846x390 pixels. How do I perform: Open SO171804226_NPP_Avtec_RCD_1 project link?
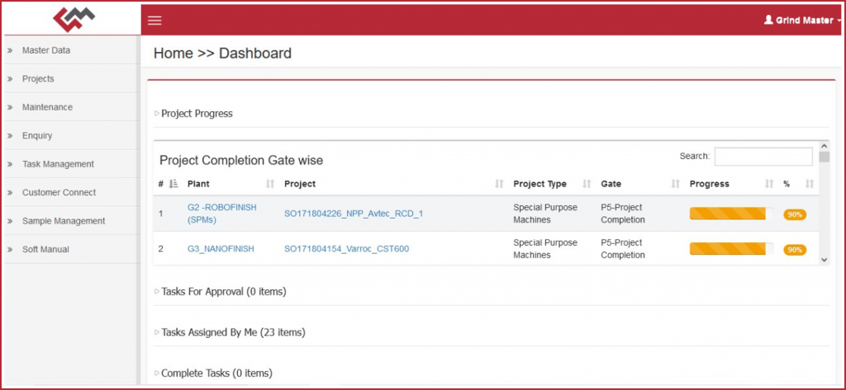[354, 214]
